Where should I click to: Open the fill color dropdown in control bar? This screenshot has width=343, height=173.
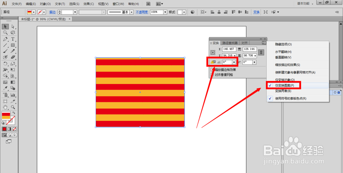coord(34,12)
